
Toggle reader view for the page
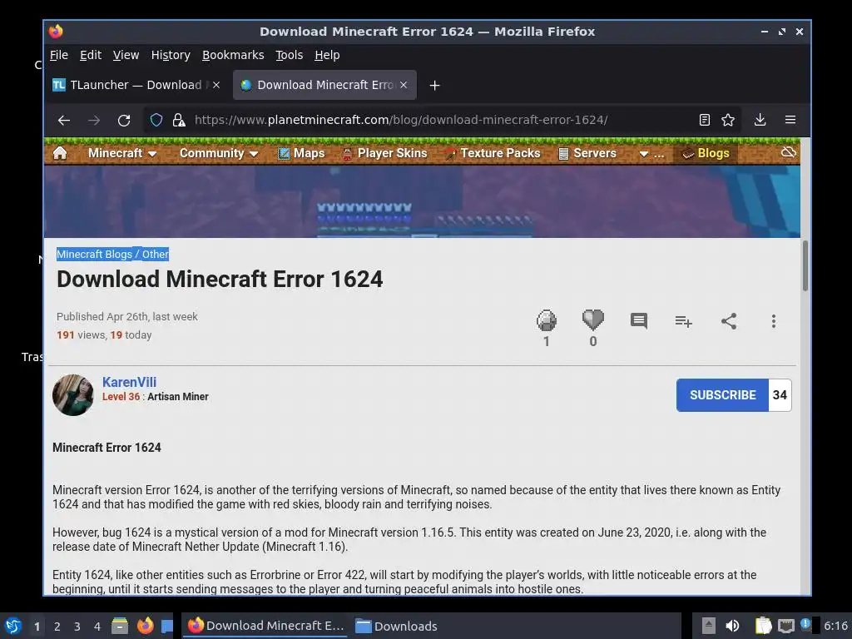[704, 120]
